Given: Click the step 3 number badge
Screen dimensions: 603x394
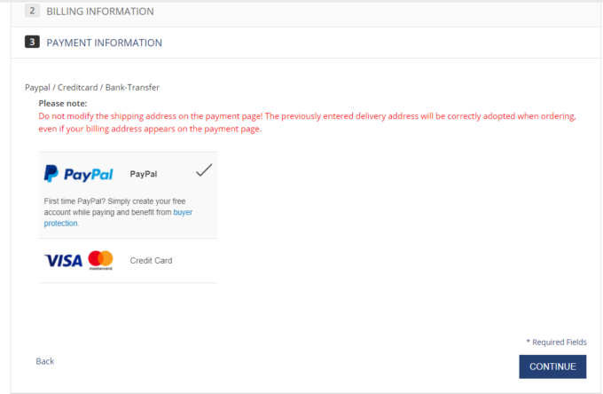Looking at the screenshot, I should click(x=32, y=42).
